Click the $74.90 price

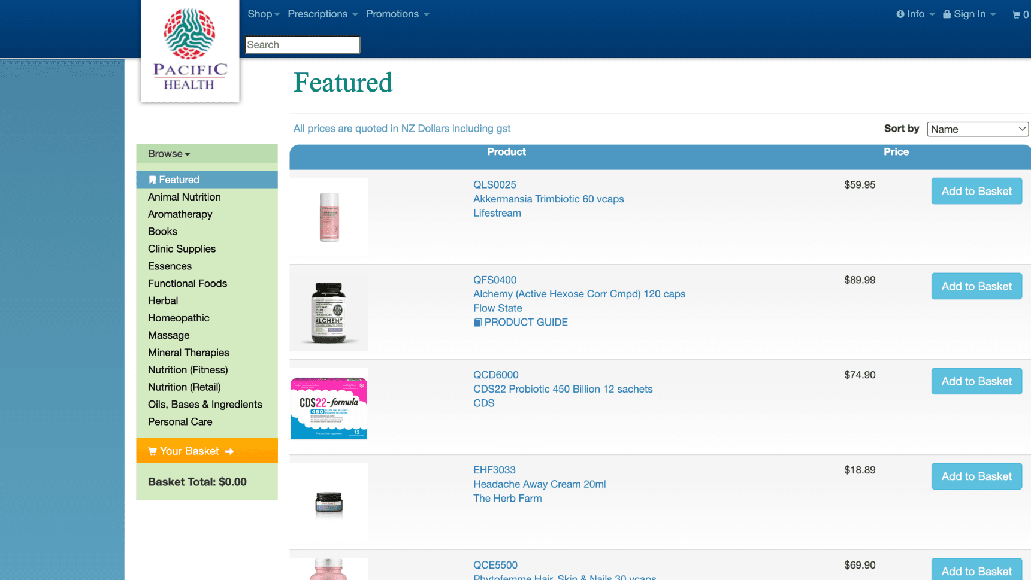(860, 375)
